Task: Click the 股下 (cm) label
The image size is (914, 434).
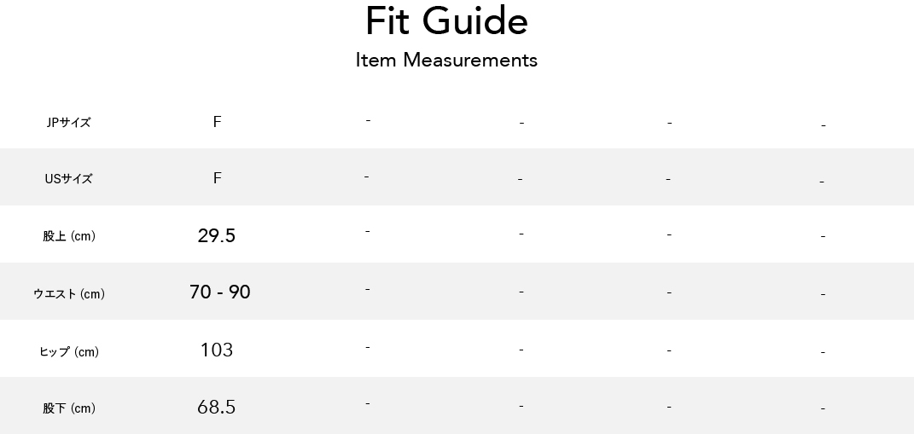Action: (x=69, y=408)
